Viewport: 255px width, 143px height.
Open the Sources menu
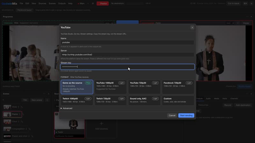42,3
